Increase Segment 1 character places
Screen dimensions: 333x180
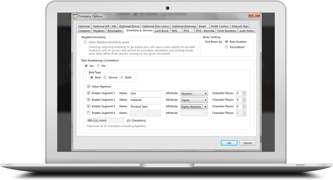[x=244, y=92]
